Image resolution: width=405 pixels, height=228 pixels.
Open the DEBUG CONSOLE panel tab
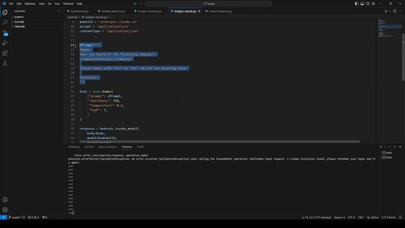[x=107, y=147]
